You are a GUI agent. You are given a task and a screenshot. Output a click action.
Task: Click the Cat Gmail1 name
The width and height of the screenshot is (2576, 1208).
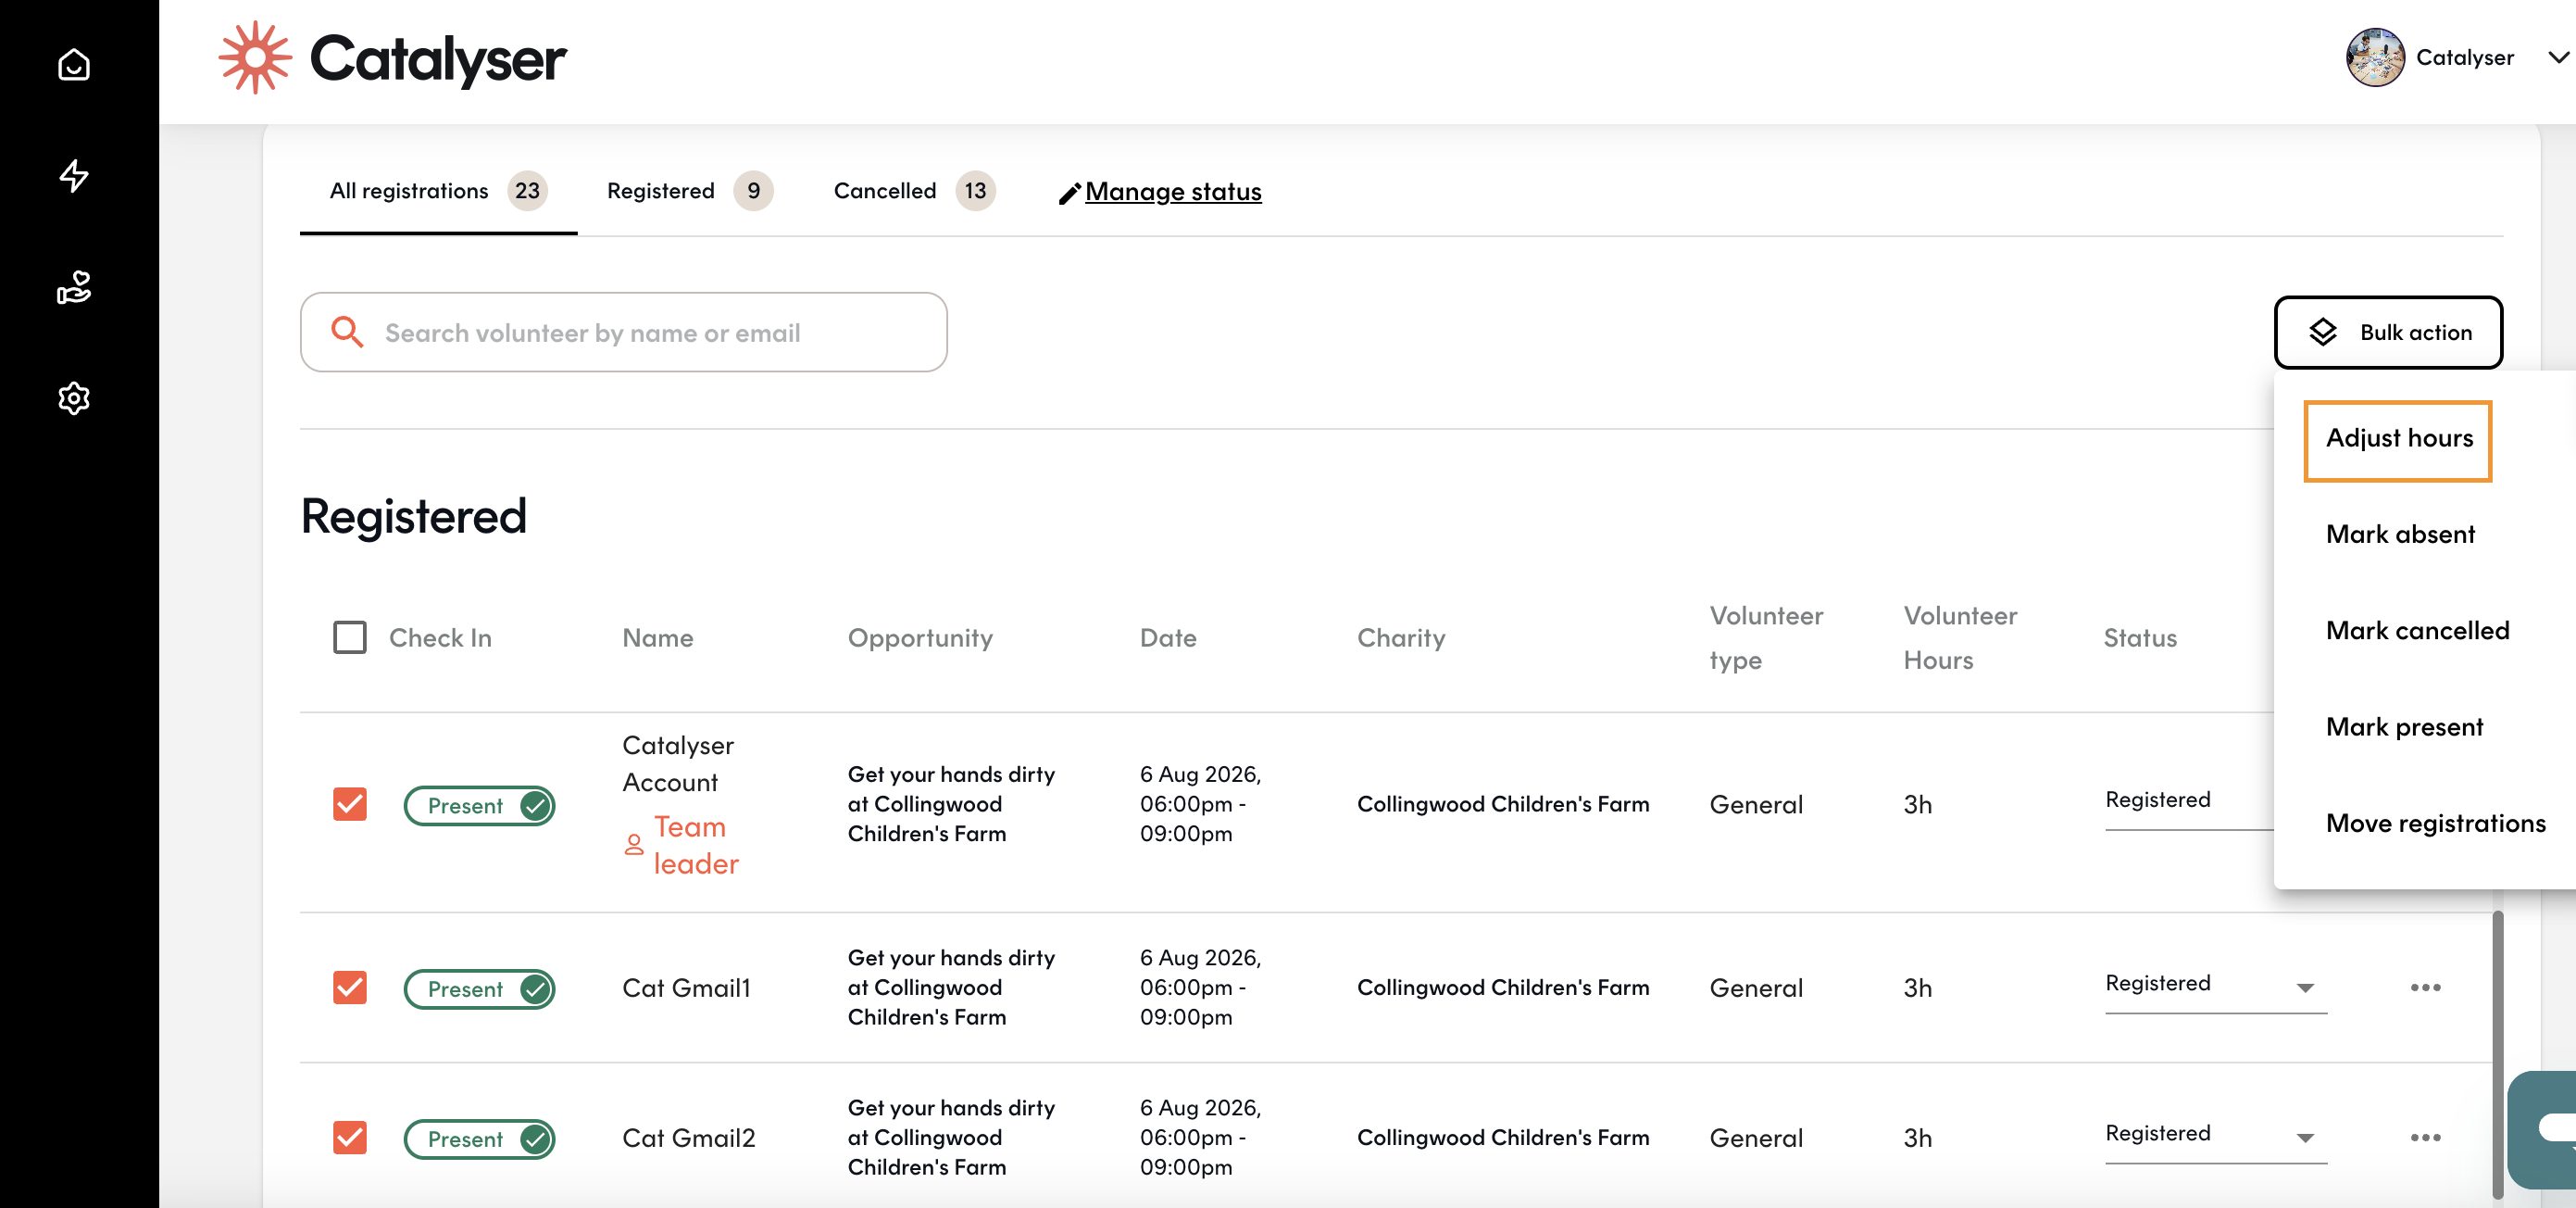coord(686,988)
